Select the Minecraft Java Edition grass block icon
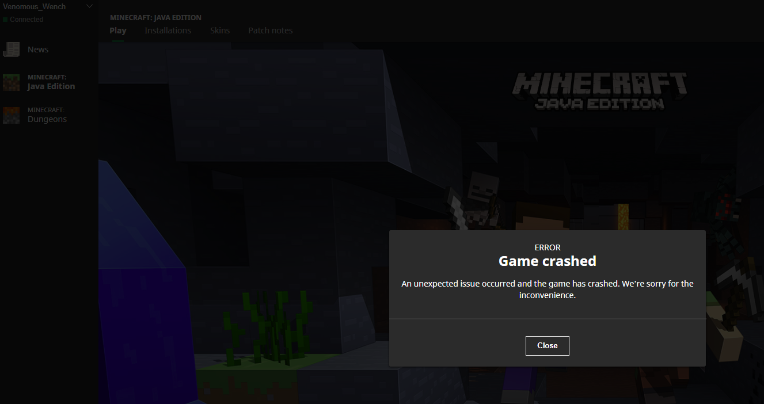Viewport: 764px width, 404px height. pos(11,82)
